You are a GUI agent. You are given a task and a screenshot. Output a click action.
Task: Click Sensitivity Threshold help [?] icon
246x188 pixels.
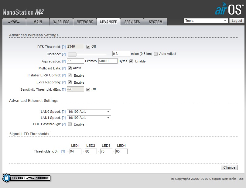pos(64,89)
